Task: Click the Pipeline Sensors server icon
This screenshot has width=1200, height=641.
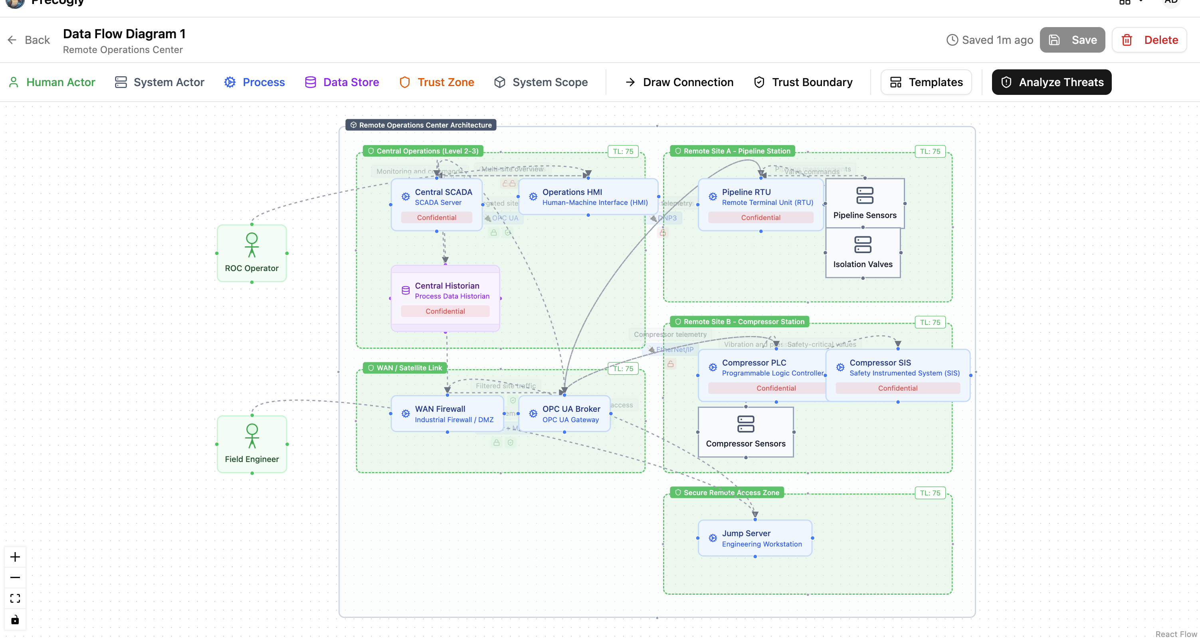Action: [x=865, y=195]
